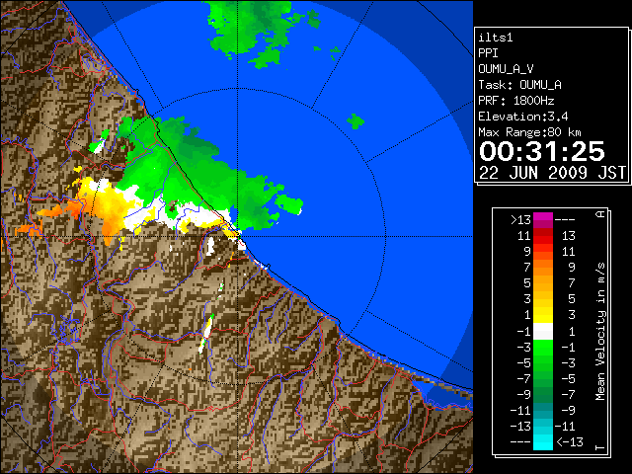The width and height of the screenshot is (632, 474).
Task: Click the bright green -1 to -3 swatch
Action: point(543,348)
